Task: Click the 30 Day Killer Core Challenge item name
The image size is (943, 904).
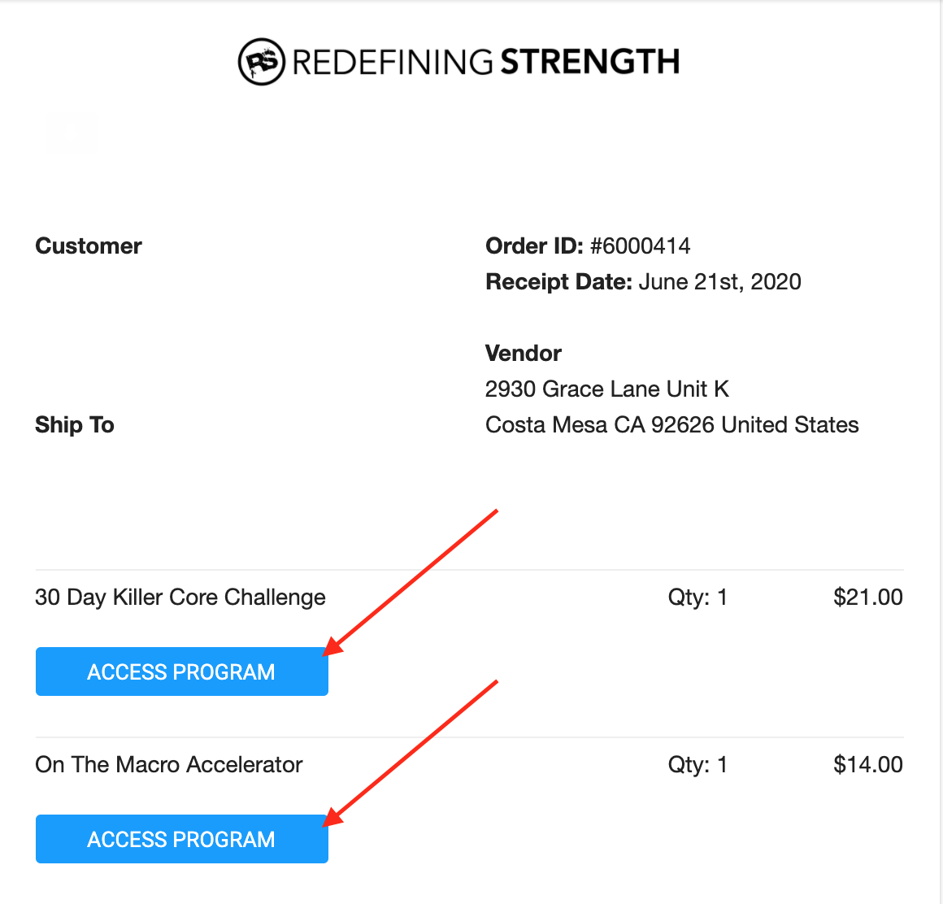Action: pos(180,598)
